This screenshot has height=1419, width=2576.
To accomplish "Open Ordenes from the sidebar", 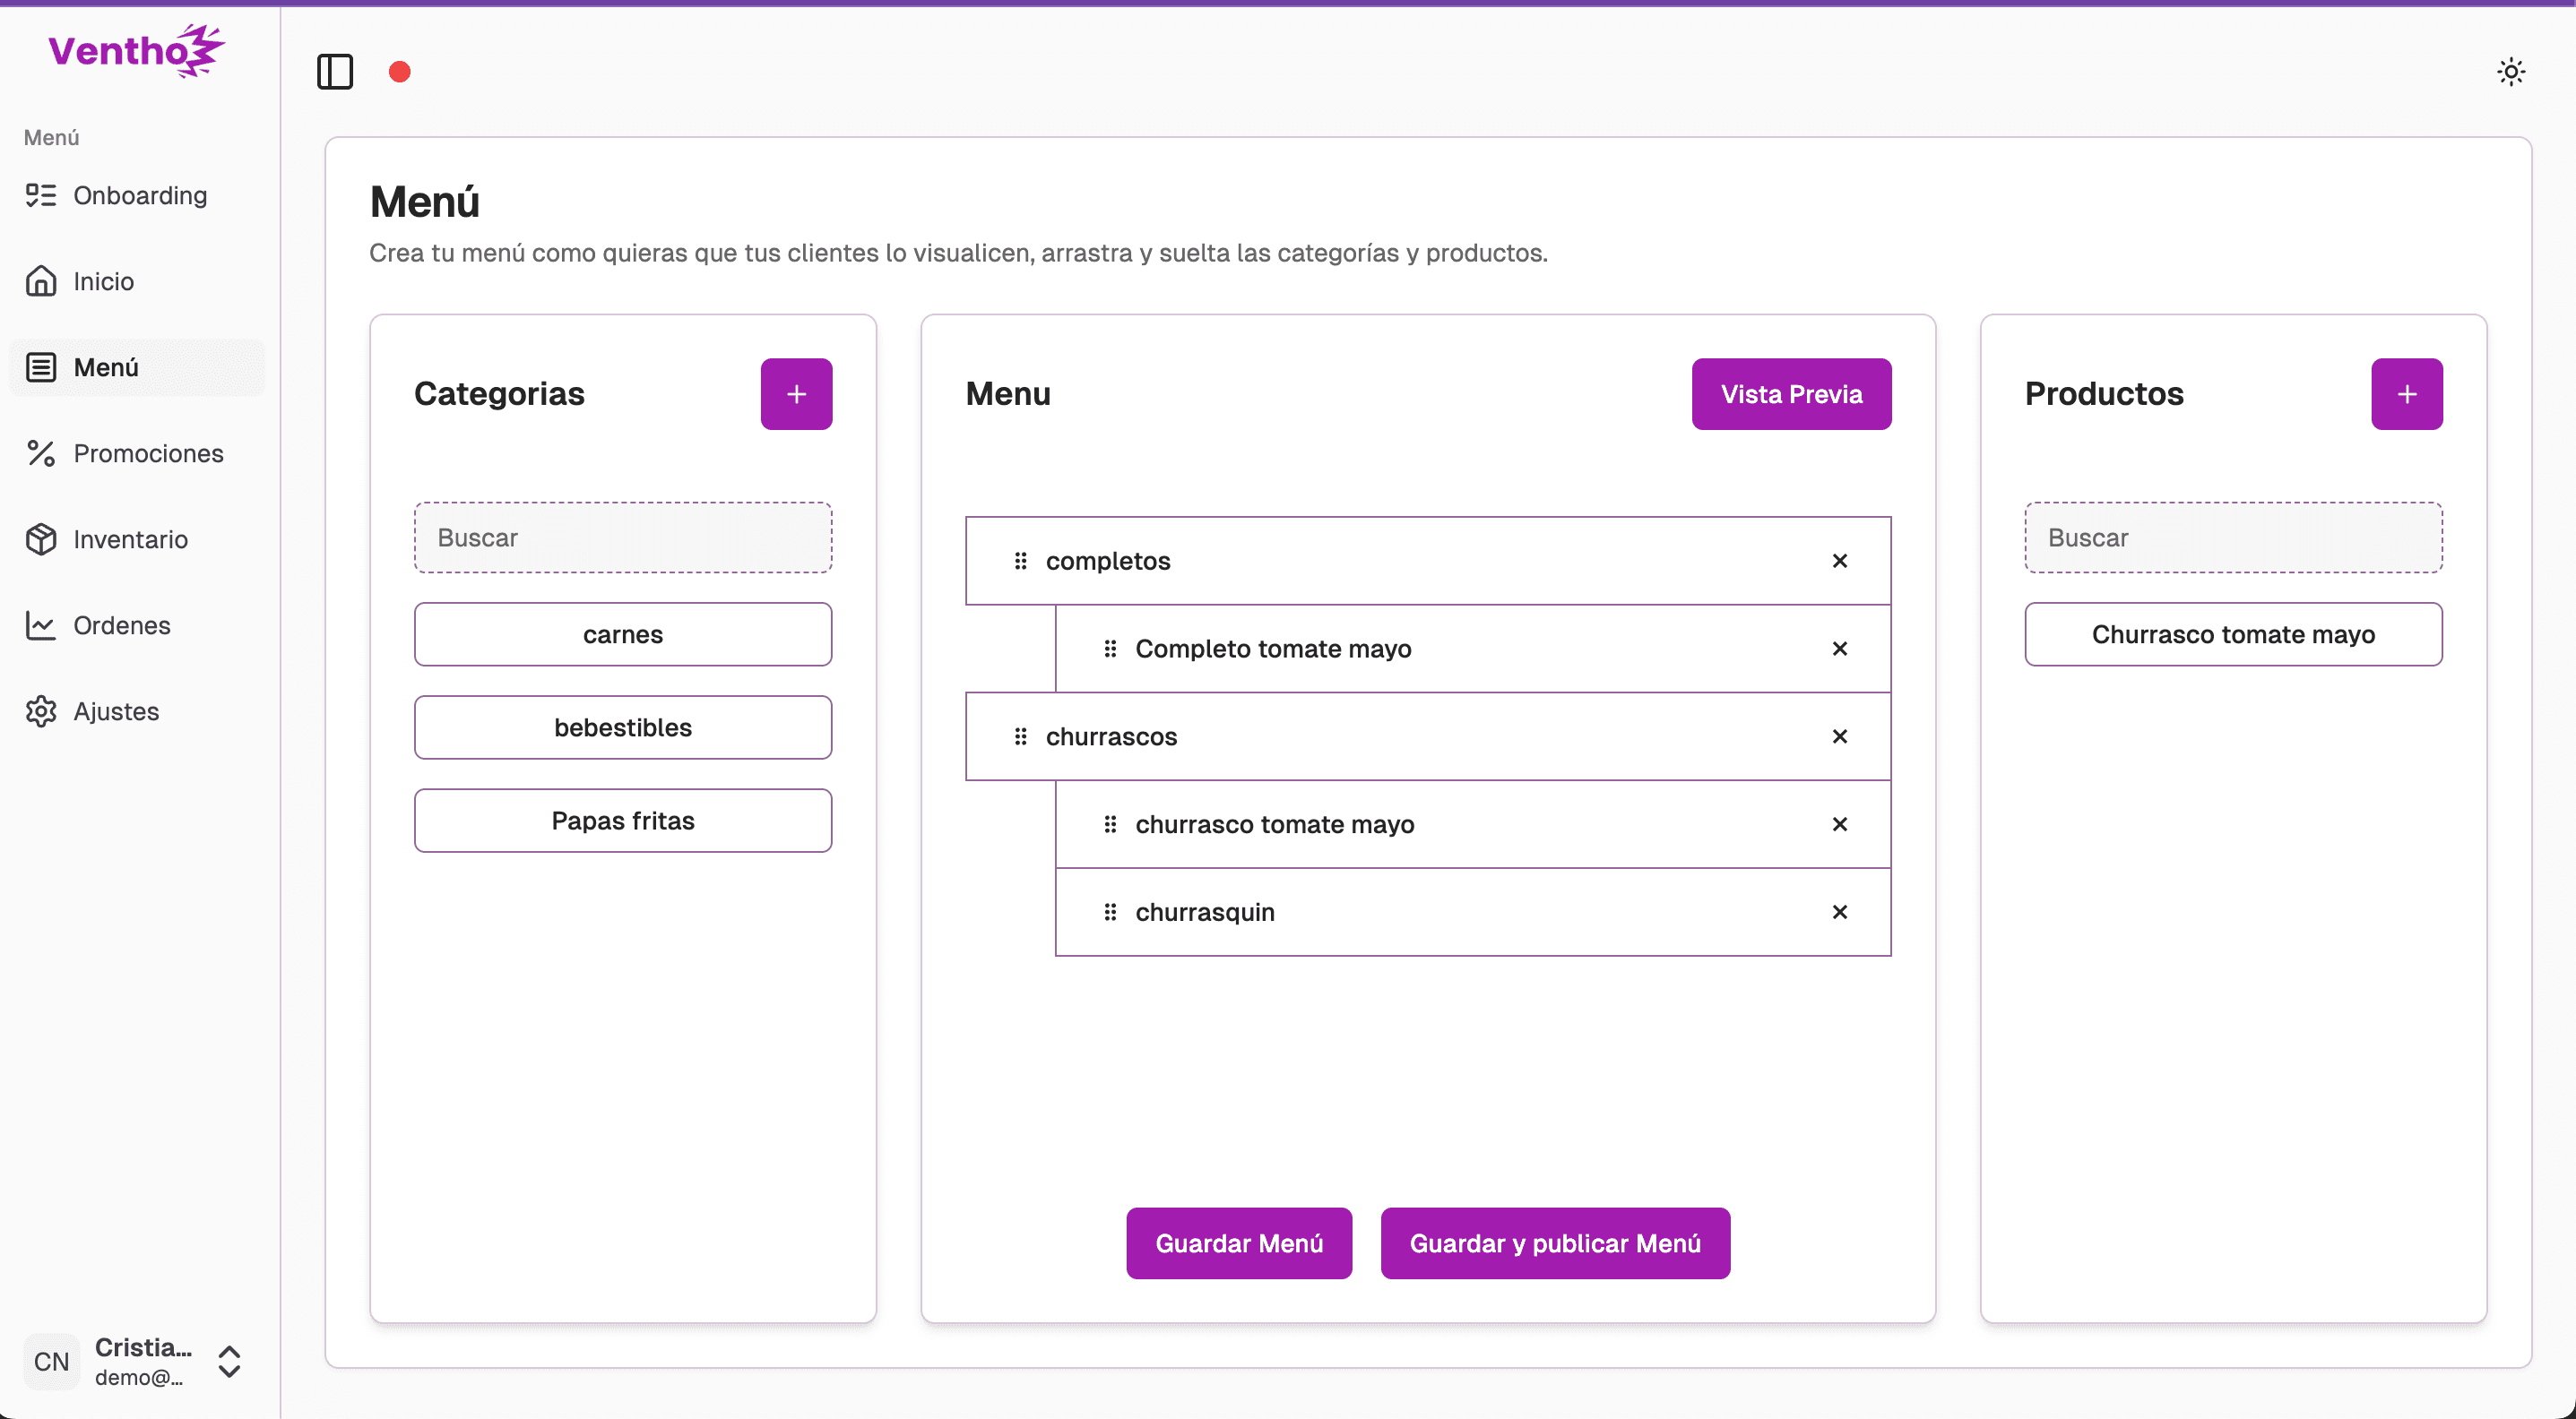I will (x=122, y=625).
